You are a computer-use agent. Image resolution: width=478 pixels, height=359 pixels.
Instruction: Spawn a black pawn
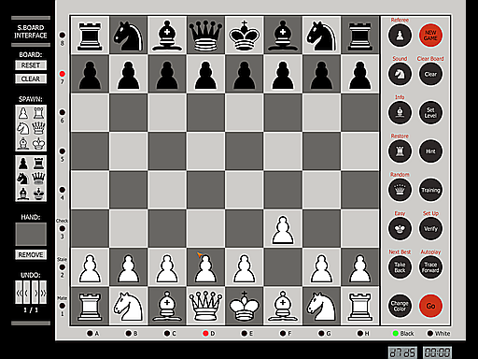coord(23,163)
